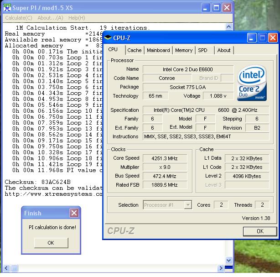The image size is (280, 277).
Task: Minimize the CPU-Z window
Action: [250, 37]
